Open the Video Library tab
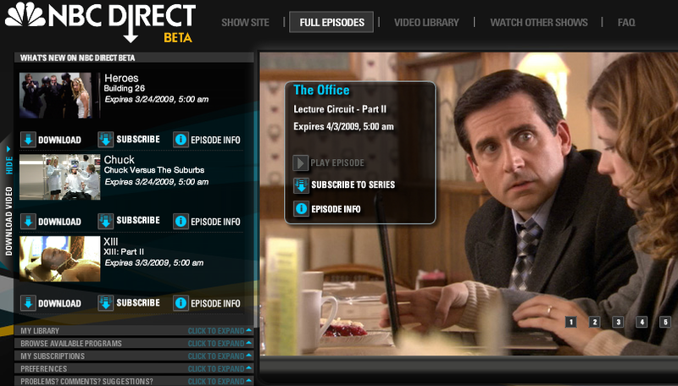Image resolution: width=678 pixels, height=386 pixels. click(x=426, y=23)
